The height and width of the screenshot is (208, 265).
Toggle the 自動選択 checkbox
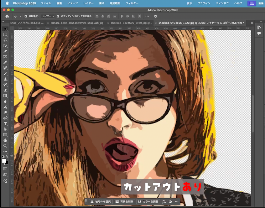click(x=26, y=16)
